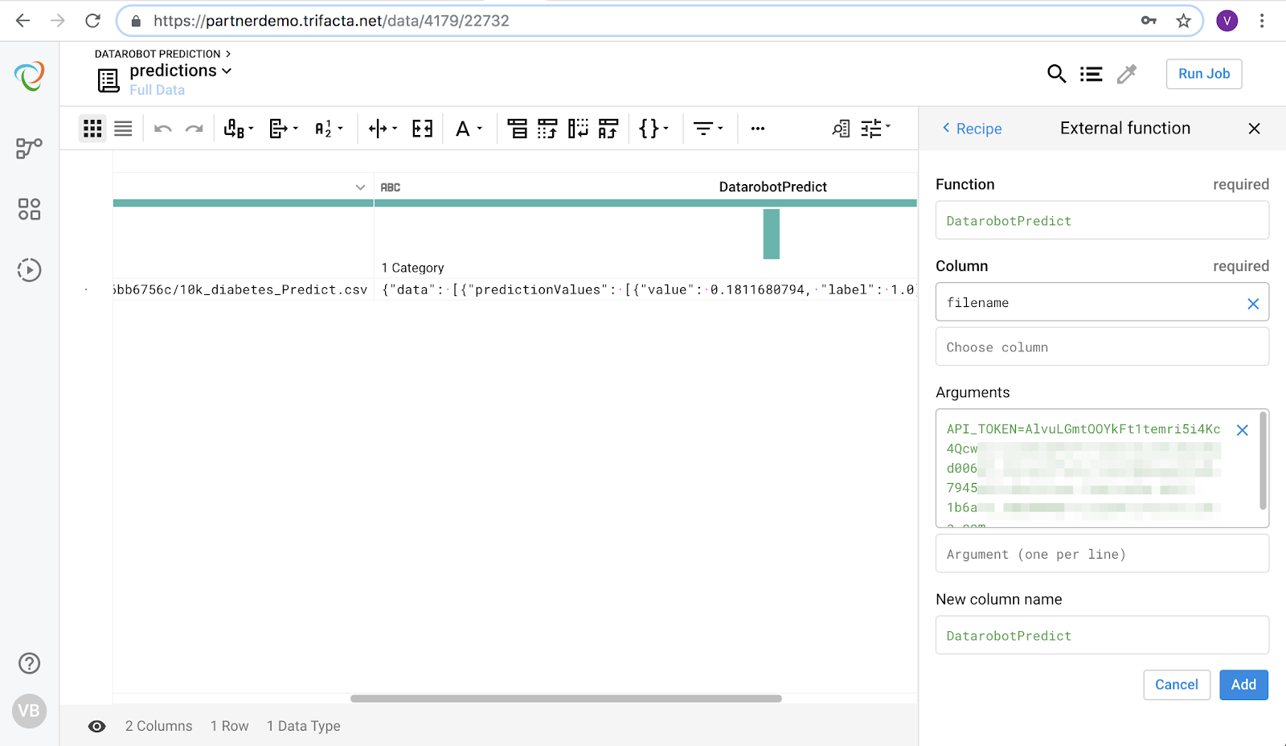Click the undo arrow
The height and width of the screenshot is (746, 1286).
click(163, 129)
